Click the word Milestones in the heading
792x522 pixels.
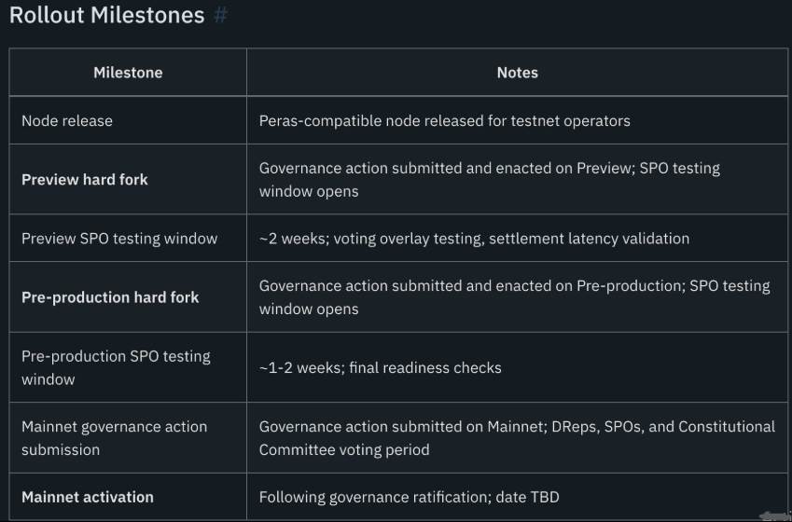point(147,15)
